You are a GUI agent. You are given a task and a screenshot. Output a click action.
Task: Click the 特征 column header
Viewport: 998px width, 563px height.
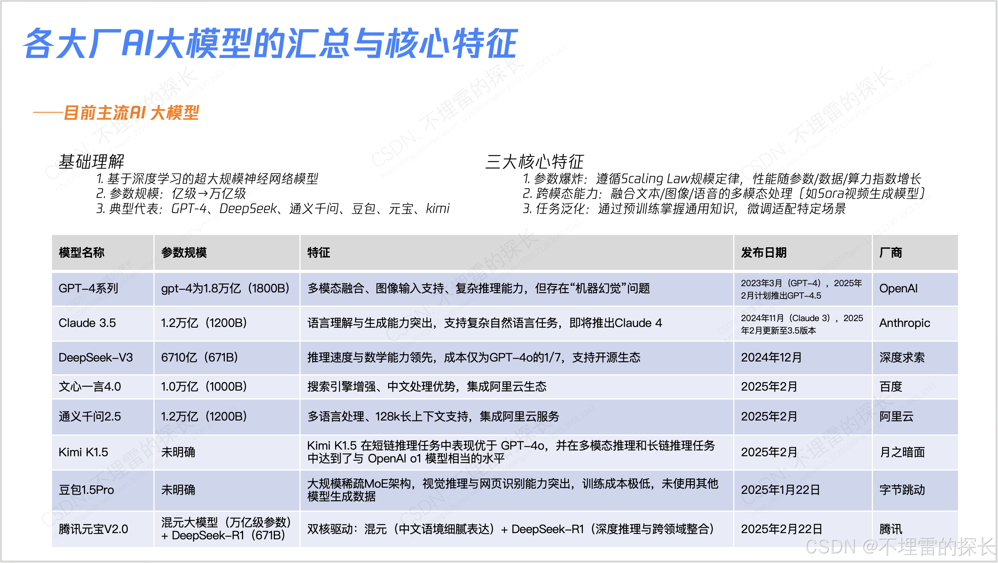coord(318,253)
